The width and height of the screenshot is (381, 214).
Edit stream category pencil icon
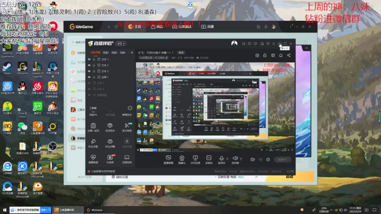coord(166,58)
